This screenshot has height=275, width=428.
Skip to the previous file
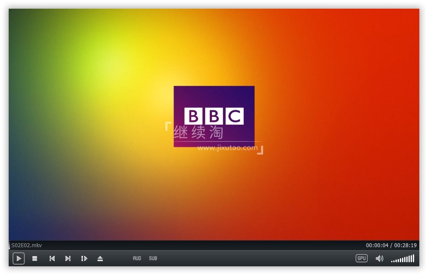coord(52,258)
